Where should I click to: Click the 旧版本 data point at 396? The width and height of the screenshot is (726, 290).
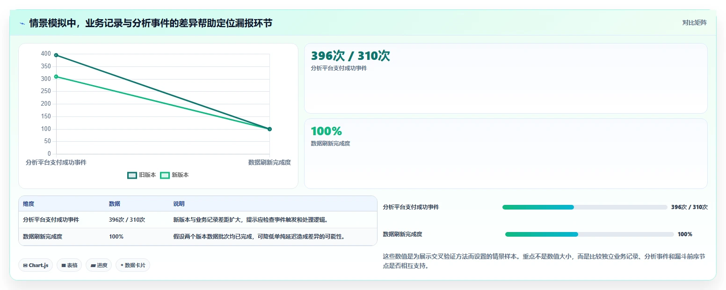[56, 55]
